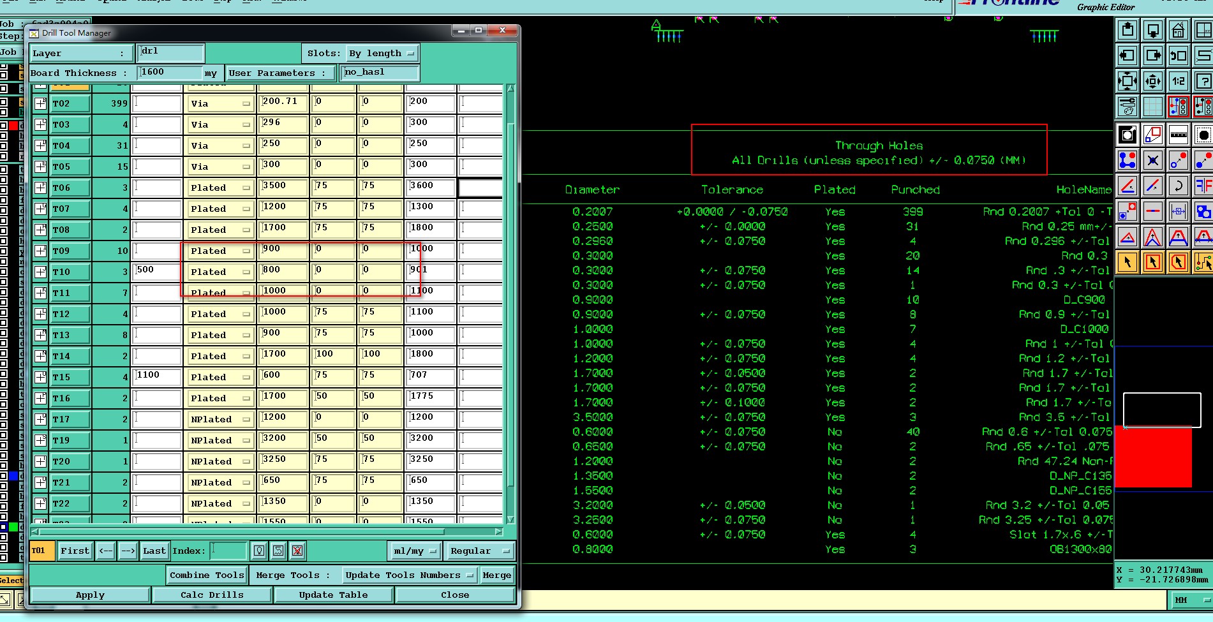Click the User Parameters button

tap(280, 73)
